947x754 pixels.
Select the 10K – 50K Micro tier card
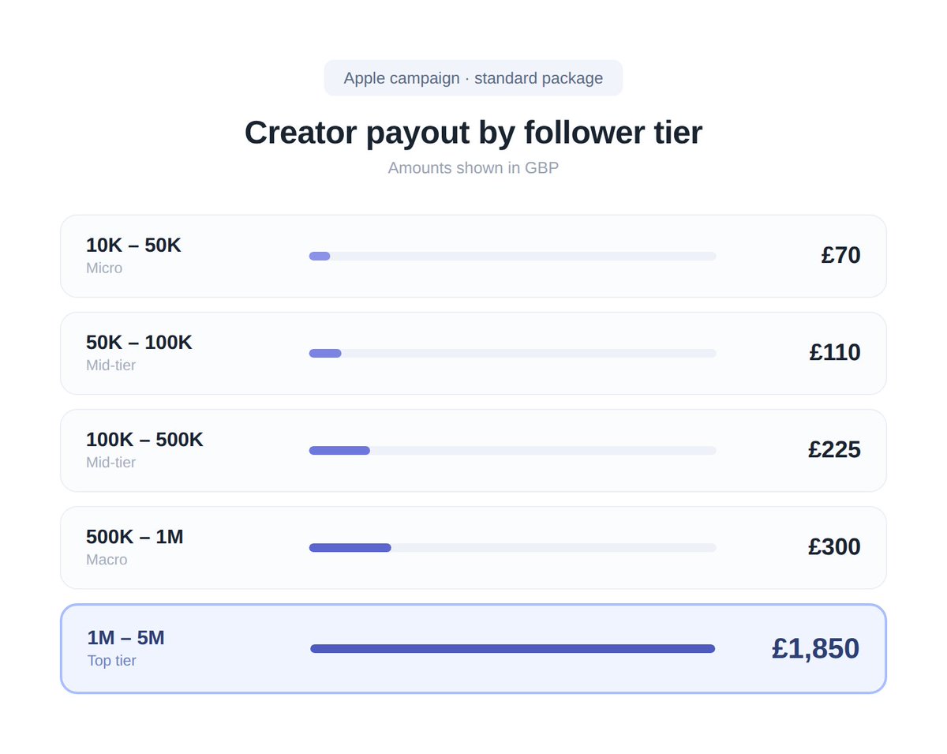(473, 256)
